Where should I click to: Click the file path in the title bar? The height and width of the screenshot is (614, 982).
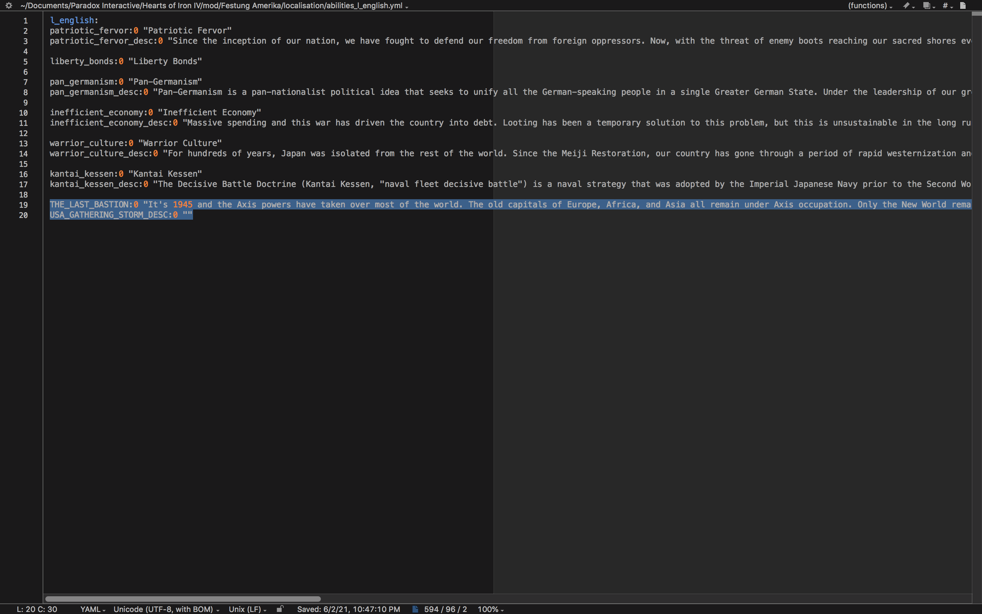click(211, 6)
